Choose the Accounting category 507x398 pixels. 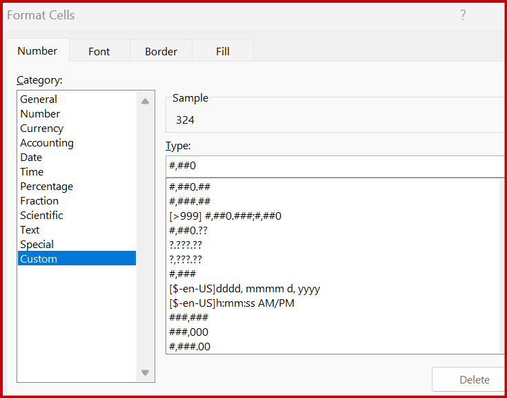pyautogui.click(x=77, y=143)
